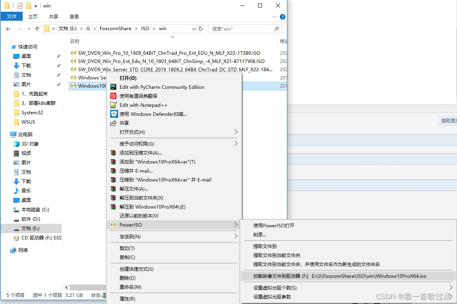Click ISO in breadcrumb path
Viewport: 457px width, 304px height.
[x=145, y=29]
